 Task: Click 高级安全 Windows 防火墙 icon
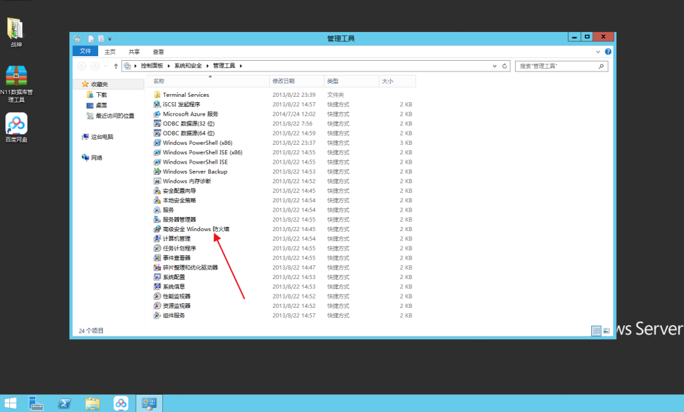click(157, 229)
